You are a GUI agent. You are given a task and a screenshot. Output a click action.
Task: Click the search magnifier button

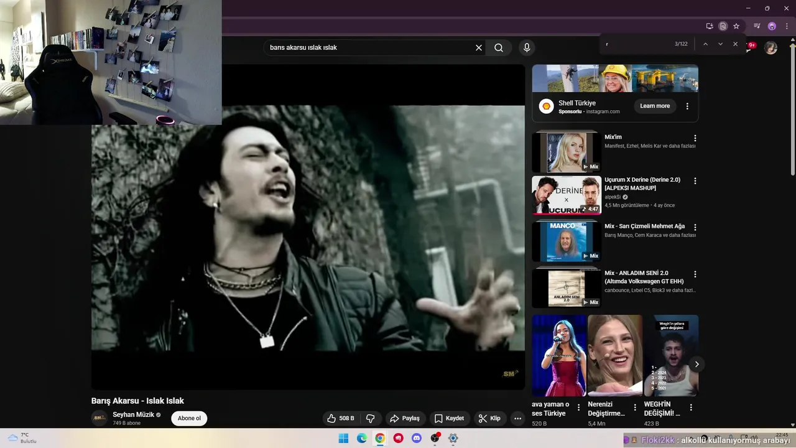[x=499, y=47]
